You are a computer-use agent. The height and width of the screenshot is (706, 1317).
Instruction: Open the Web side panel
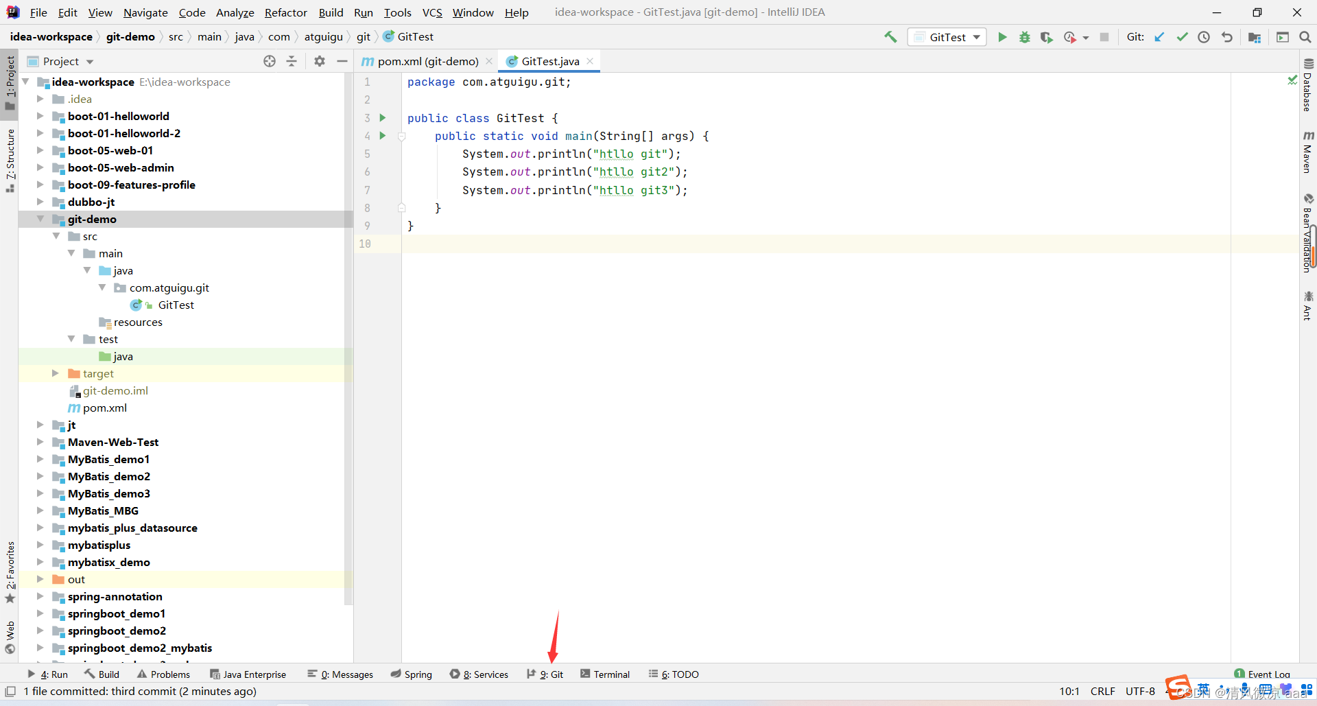pyautogui.click(x=10, y=637)
